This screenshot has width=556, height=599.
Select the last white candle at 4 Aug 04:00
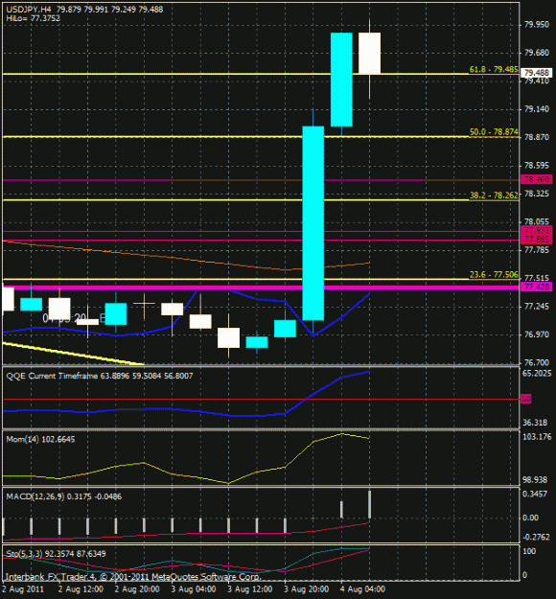click(369, 53)
